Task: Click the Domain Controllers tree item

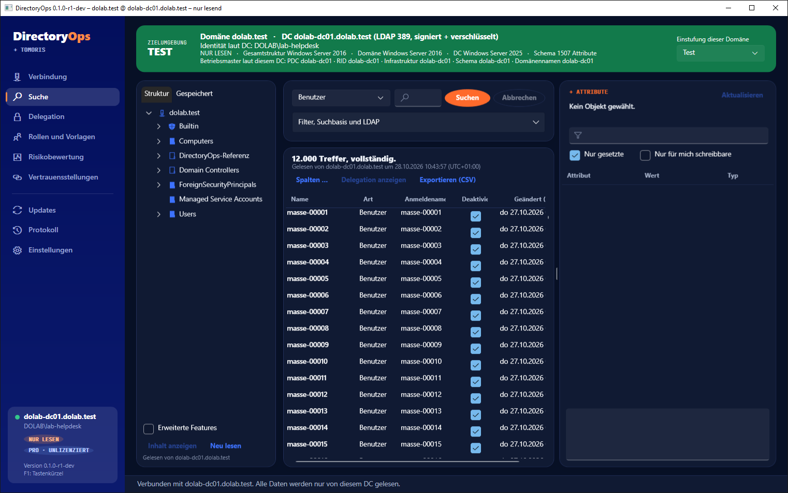Action: (209, 170)
